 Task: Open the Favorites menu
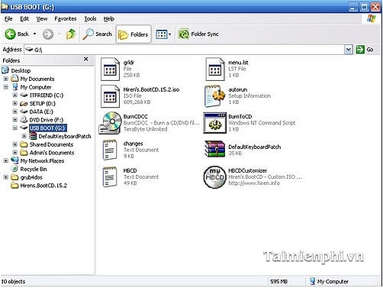(66, 19)
